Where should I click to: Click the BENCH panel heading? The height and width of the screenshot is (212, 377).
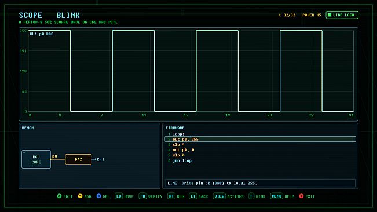tap(28, 128)
